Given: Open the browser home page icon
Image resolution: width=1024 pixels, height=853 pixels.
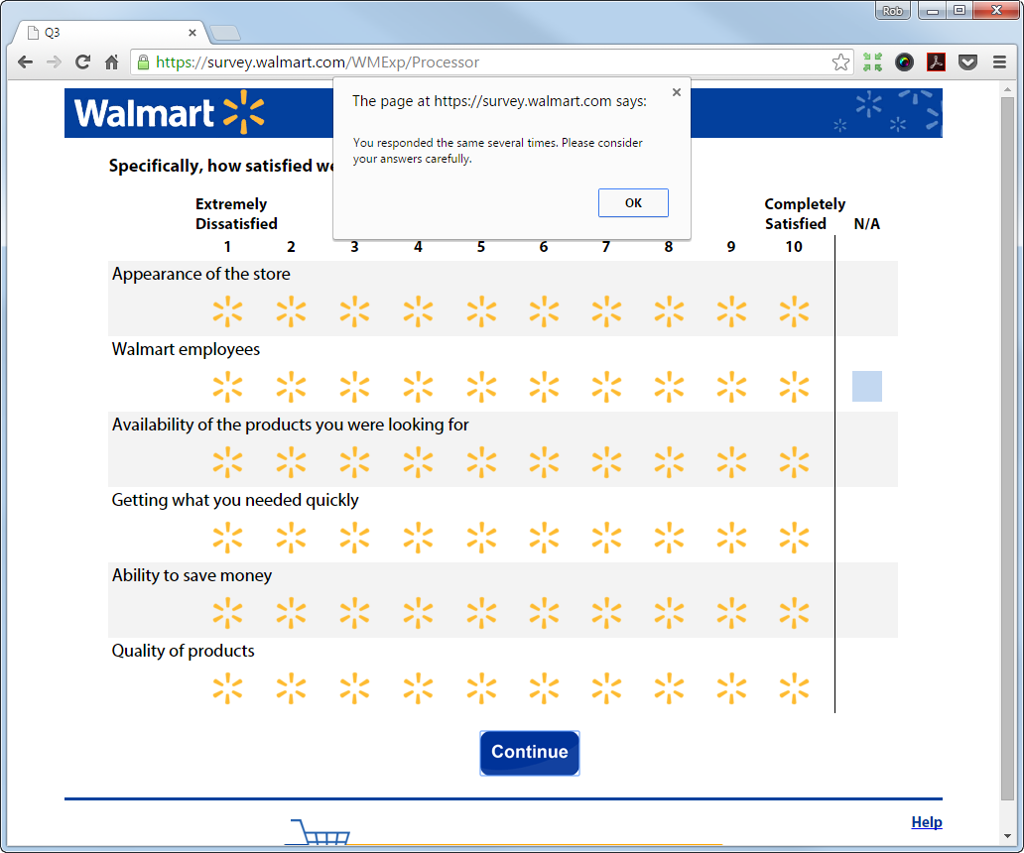Looking at the screenshot, I should pos(112,61).
